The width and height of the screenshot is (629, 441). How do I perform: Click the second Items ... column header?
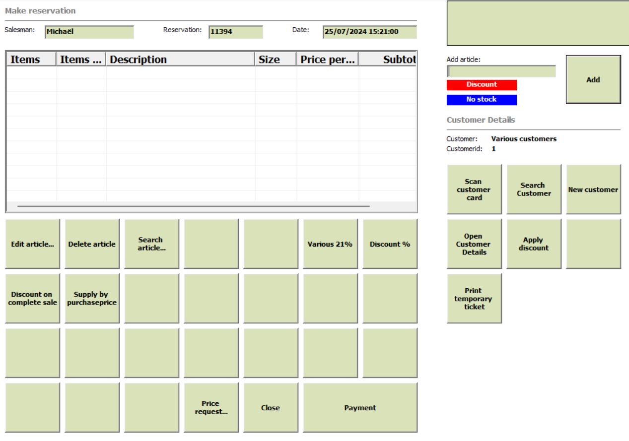[81, 60]
